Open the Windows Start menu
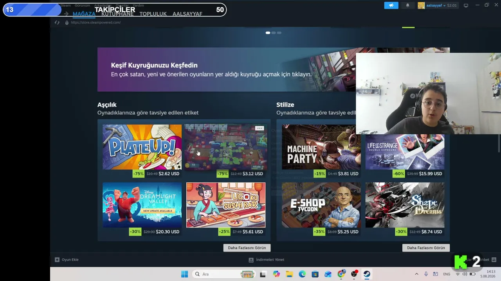501x281 pixels. [184, 274]
